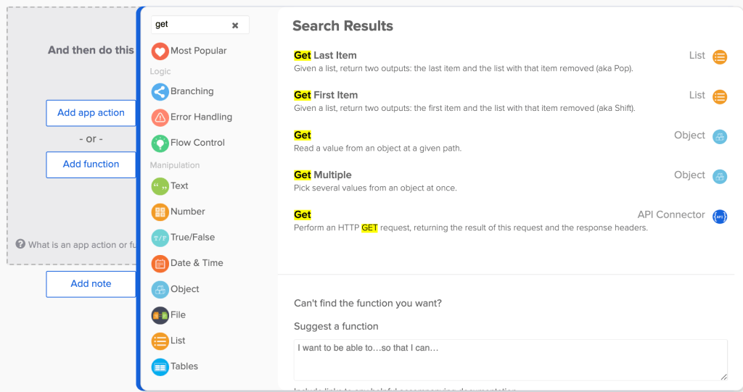The height and width of the screenshot is (392, 743).
Task: Select the True/False category icon
Action: tap(160, 238)
